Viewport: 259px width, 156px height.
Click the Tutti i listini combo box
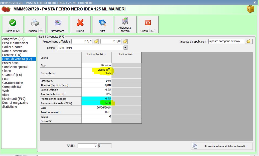coord(93,48)
